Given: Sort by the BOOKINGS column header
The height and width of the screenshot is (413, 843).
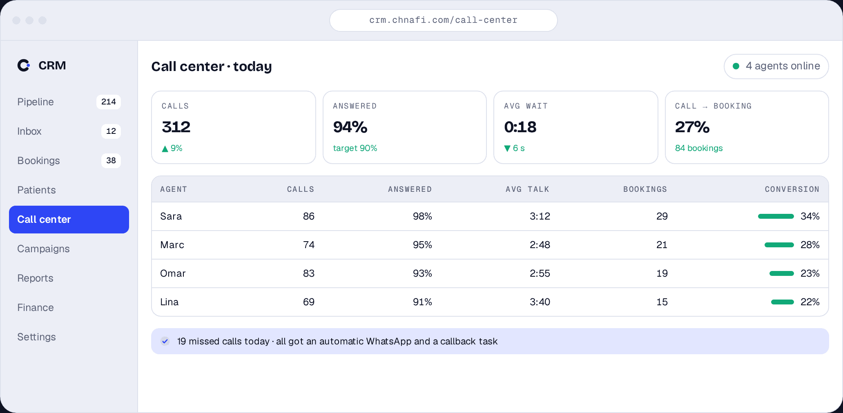Looking at the screenshot, I should [645, 189].
